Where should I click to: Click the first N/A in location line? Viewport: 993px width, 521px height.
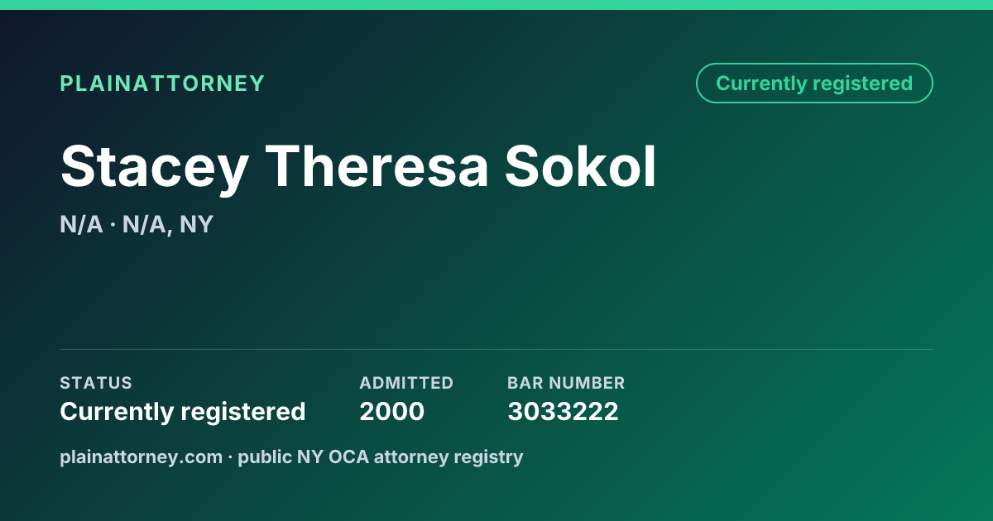click(x=81, y=224)
